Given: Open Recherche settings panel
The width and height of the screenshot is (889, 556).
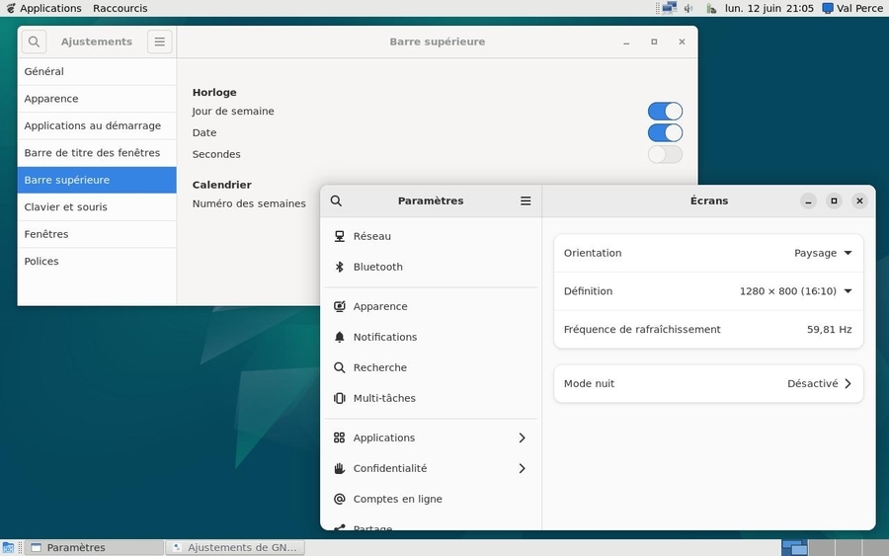Looking at the screenshot, I should tap(431, 367).
